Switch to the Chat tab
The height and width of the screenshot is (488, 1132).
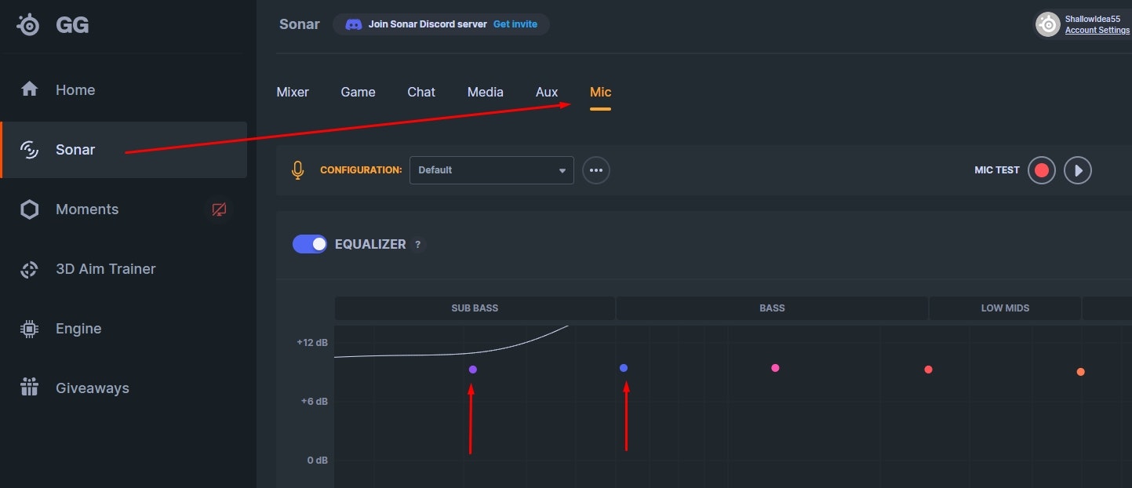420,91
